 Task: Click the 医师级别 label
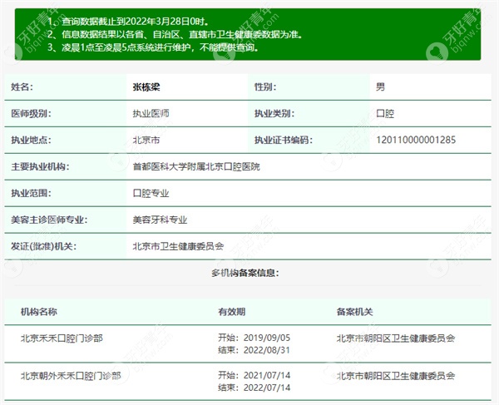pos(31,114)
